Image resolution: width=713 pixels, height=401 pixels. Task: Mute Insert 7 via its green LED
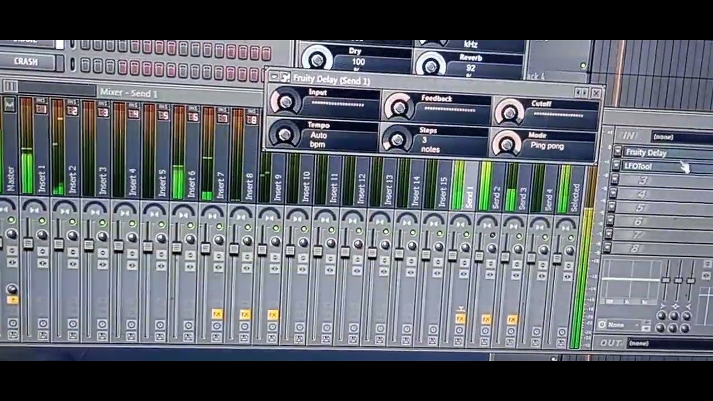[219, 227]
